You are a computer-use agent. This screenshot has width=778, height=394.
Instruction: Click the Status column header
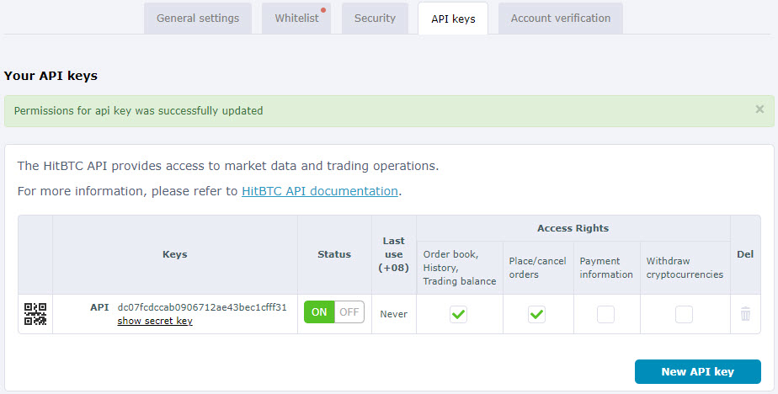(334, 254)
